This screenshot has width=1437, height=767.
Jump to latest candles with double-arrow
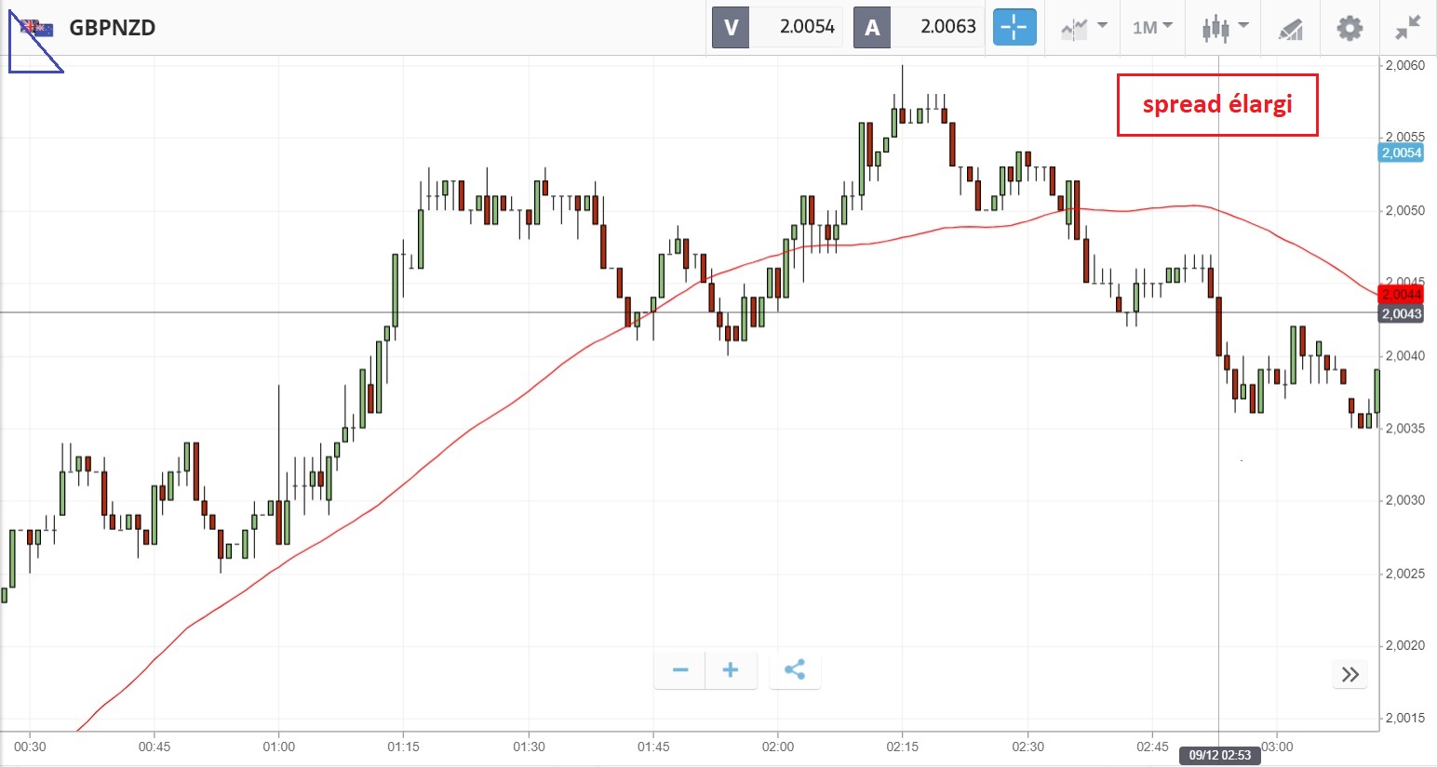click(x=1350, y=675)
